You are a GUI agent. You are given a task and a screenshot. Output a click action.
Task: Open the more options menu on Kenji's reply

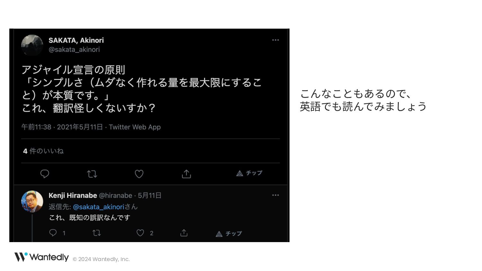coord(275,195)
